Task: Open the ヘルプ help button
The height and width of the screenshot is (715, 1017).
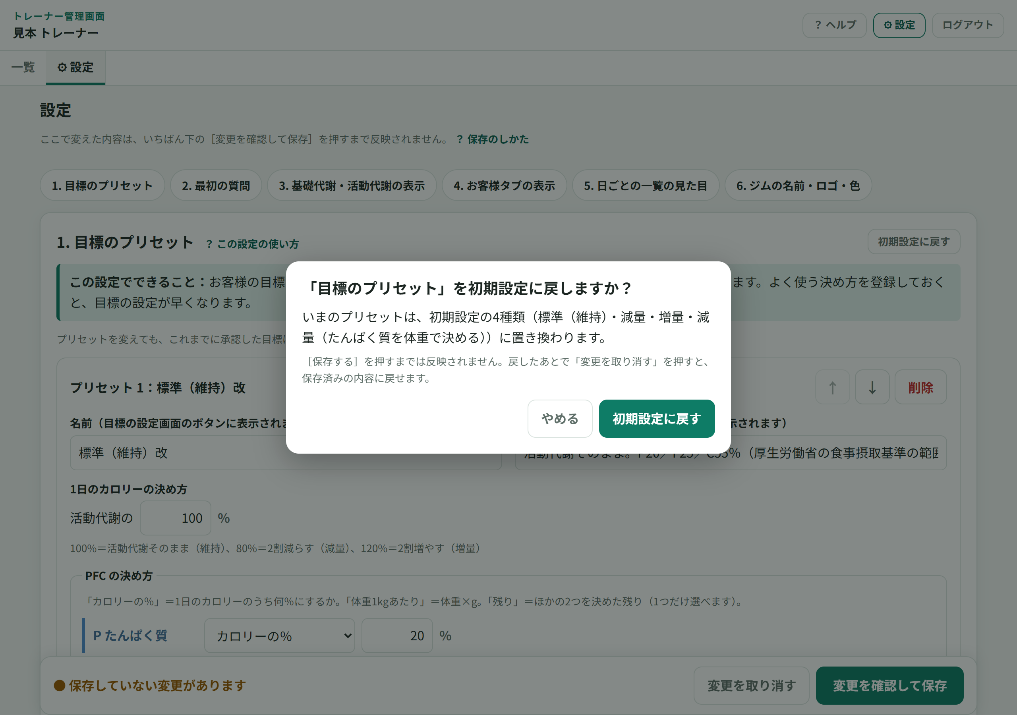Action: [x=835, y=25]
